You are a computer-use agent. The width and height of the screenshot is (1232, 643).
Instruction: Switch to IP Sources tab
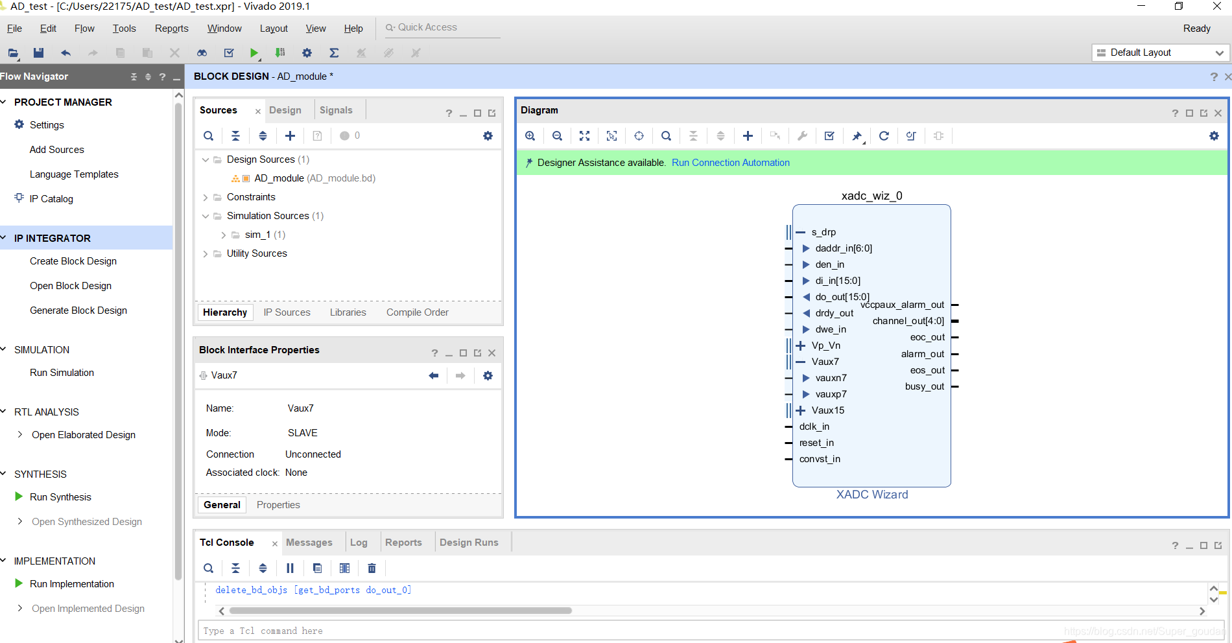[287, 312]
